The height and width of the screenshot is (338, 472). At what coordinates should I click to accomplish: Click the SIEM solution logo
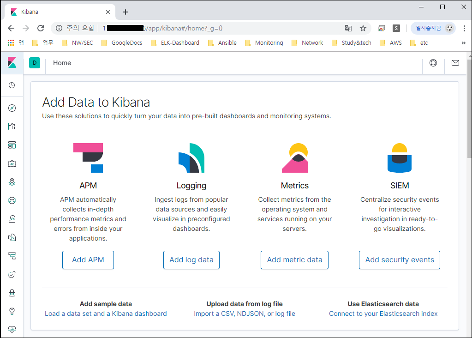pyautogui.click(x=400, y=158)
